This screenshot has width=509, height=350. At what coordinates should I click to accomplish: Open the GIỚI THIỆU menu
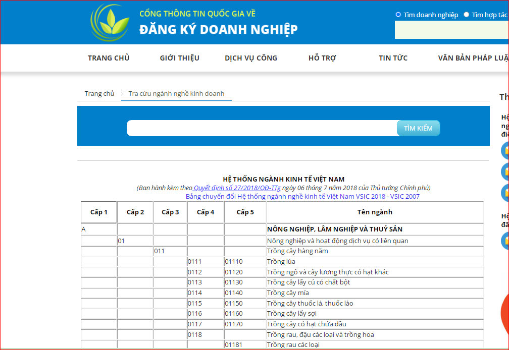[x=179, y=57]
